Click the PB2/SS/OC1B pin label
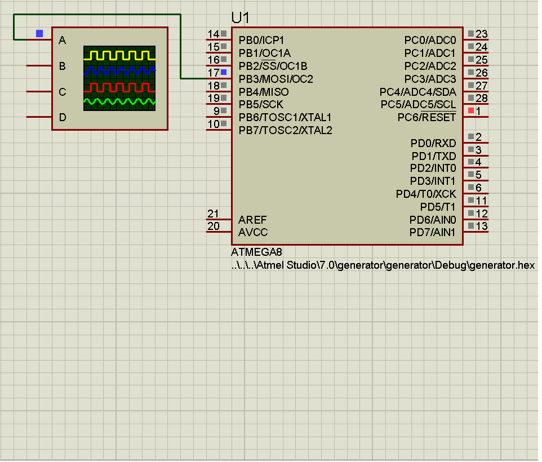Viewport: 542px width, 462px height. [x=273, y=66]
